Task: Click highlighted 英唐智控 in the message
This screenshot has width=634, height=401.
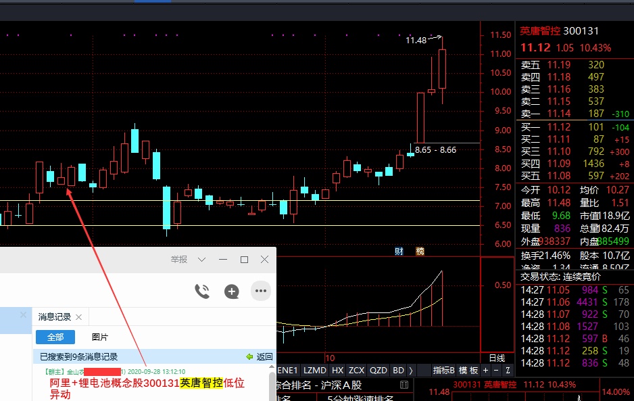Action: (201, 383)
